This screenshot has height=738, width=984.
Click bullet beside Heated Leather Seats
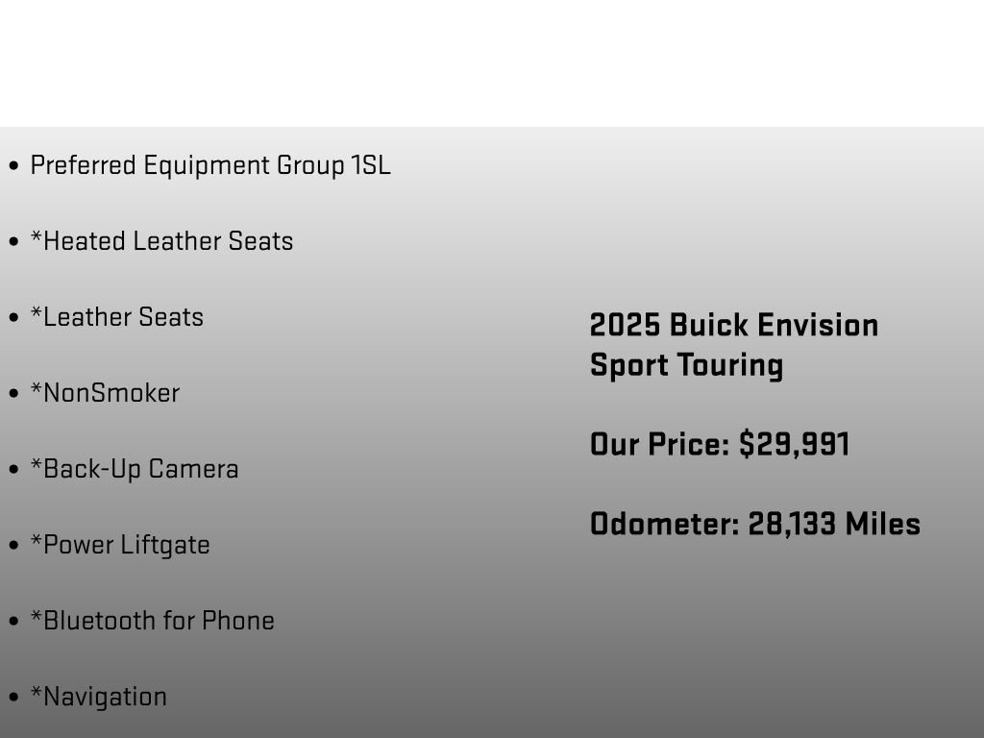click(x=13, y=241)
